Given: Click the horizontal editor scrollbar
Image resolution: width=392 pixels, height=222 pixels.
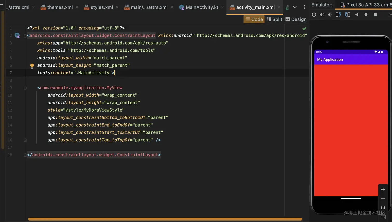Looking at the screenshot, I should pyautogui.click(x=165, y=219).
